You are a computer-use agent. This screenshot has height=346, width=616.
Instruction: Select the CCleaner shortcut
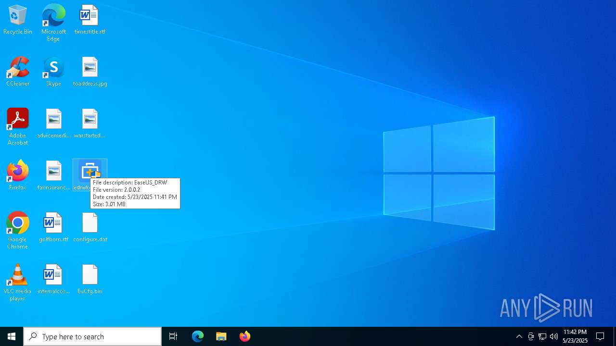18,72
